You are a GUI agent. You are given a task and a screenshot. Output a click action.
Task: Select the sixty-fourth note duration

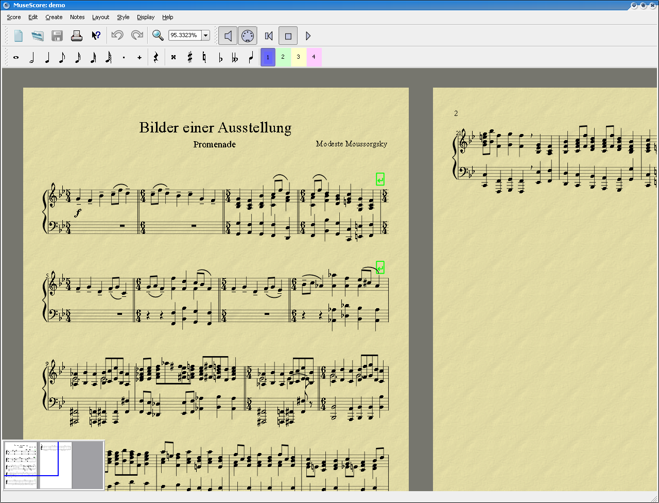pyautogui.click(x=109, y=58)
